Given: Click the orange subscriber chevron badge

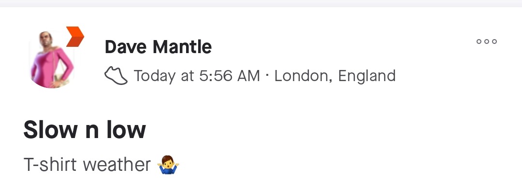Looking at the screenshot, I should (75, 36).
